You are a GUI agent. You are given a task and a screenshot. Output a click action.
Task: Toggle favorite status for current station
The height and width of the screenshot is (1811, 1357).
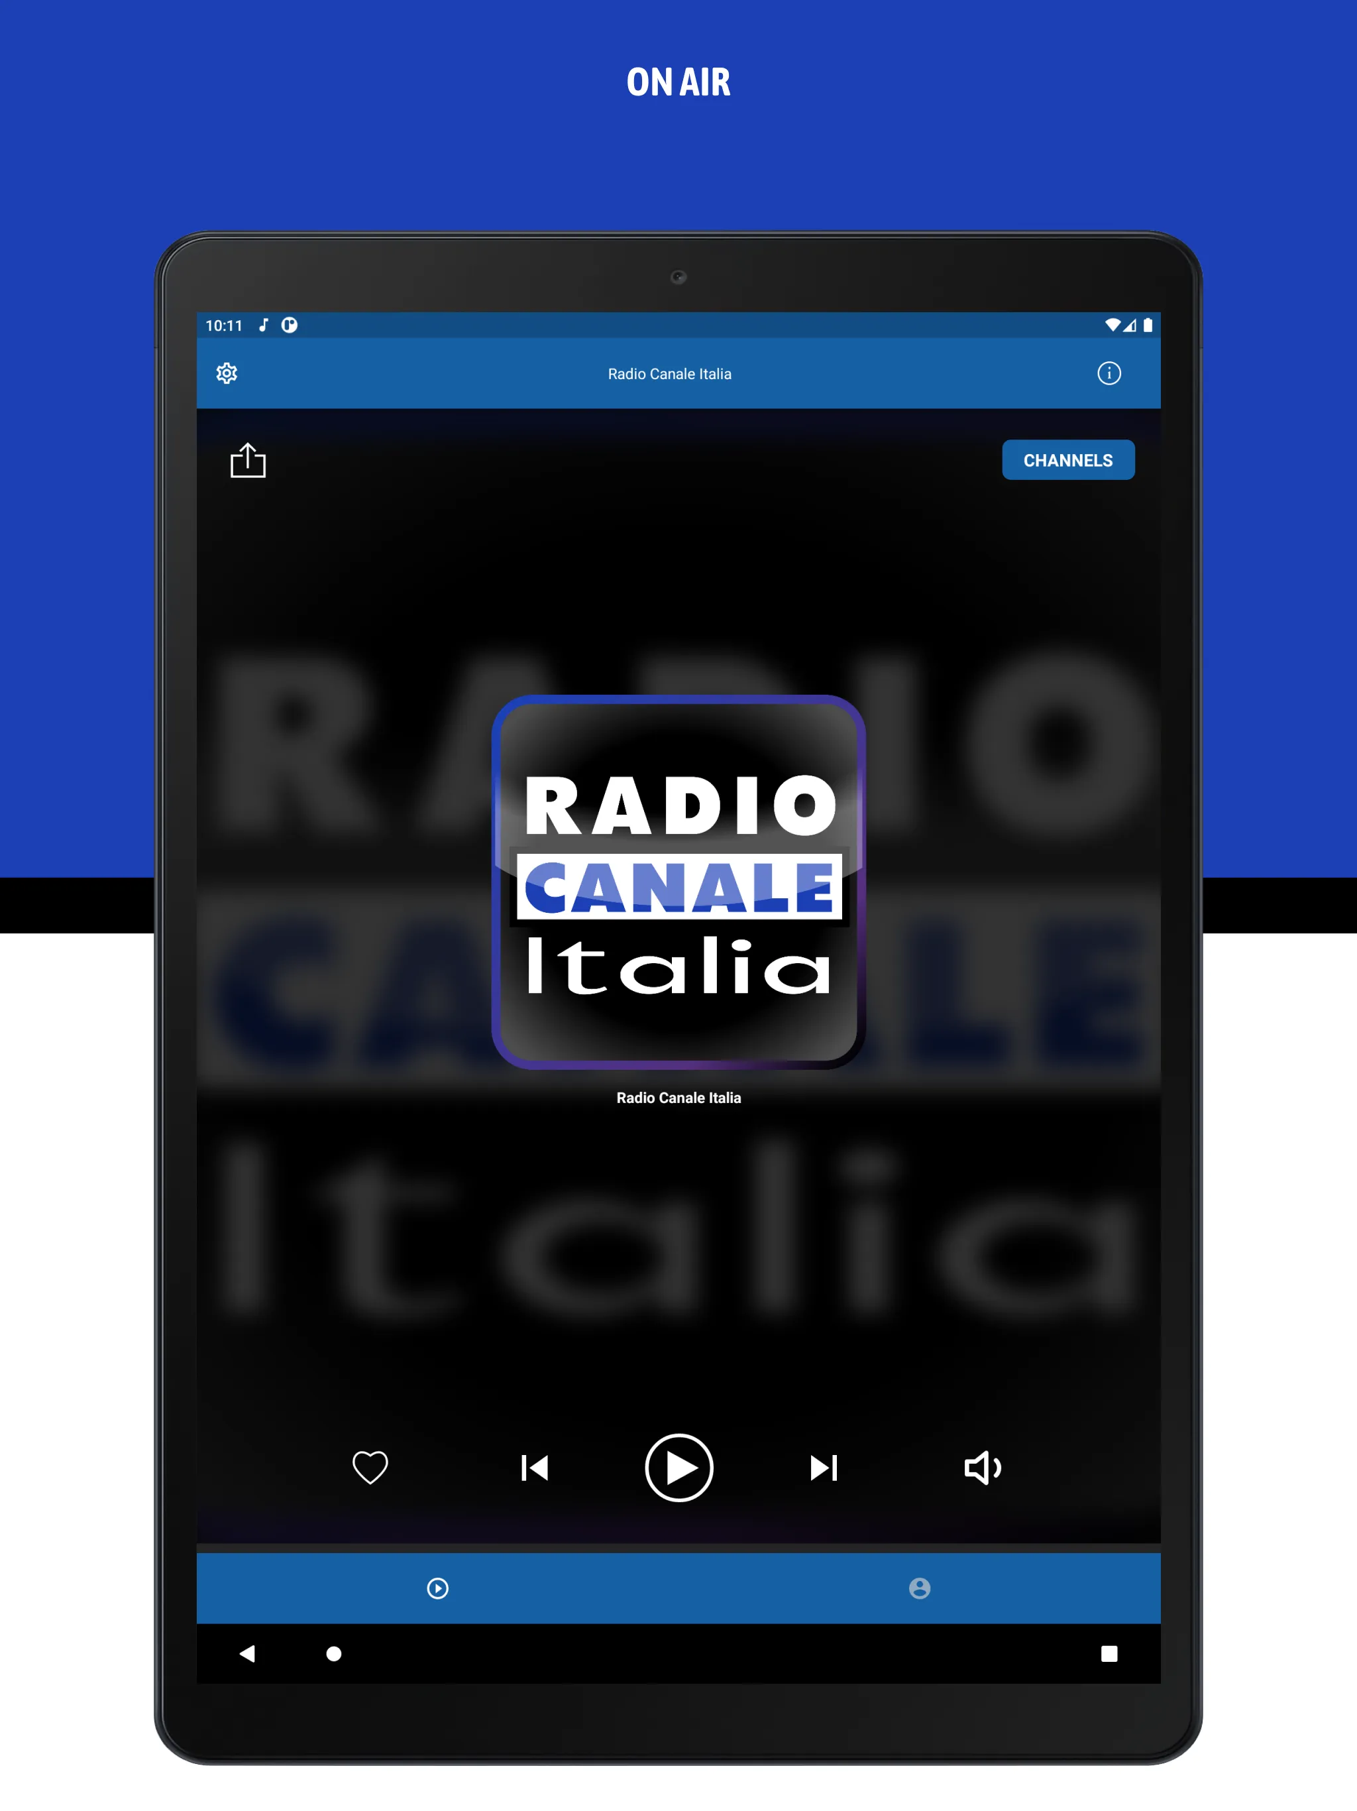pyautogui.click(x=370, y=1466)
